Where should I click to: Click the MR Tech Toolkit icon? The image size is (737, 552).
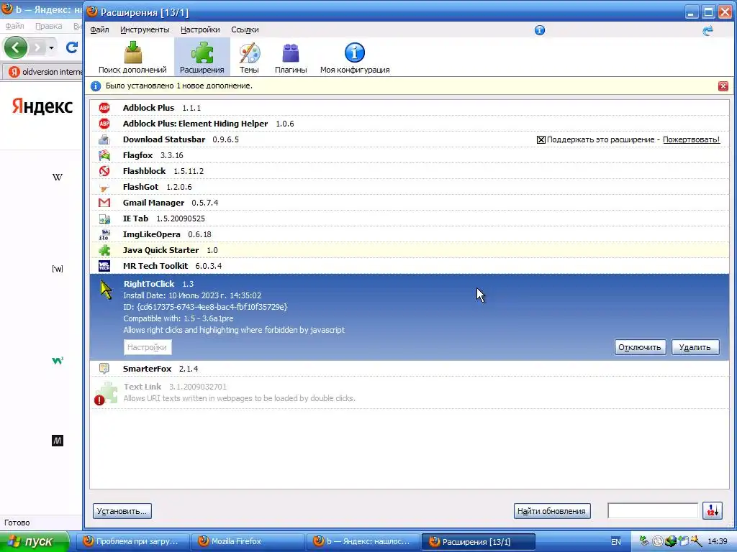point(104,266)
